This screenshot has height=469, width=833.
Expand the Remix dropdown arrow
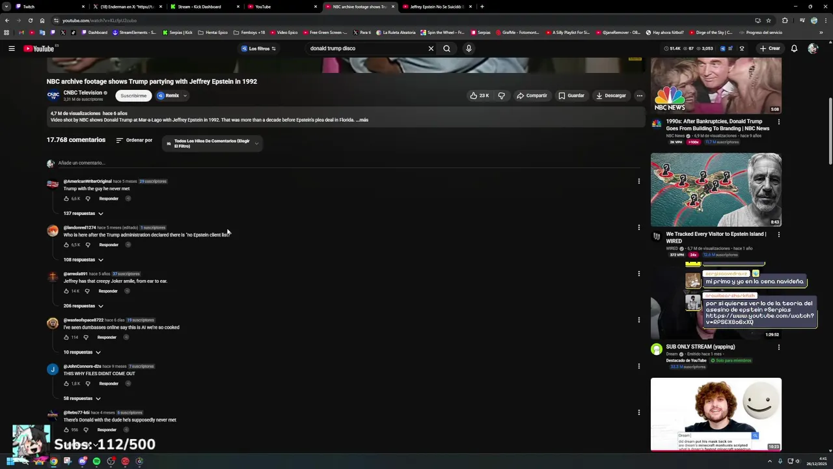(185, 96)
